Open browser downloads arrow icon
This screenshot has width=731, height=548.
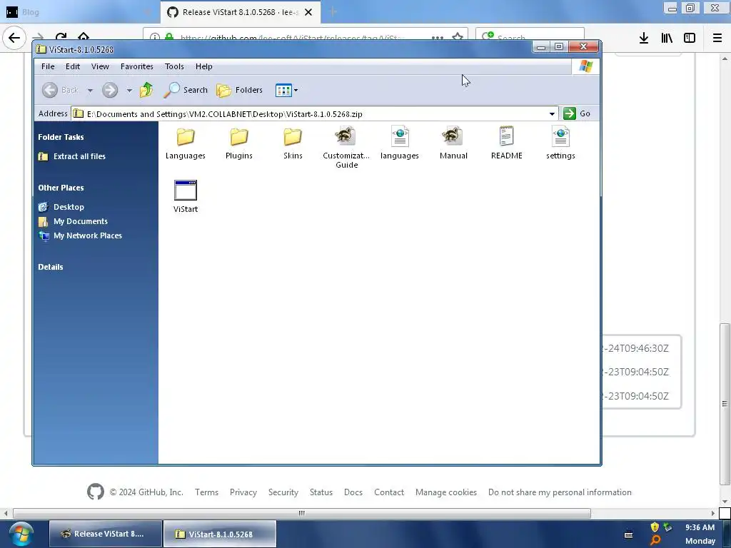pos(643,39)
